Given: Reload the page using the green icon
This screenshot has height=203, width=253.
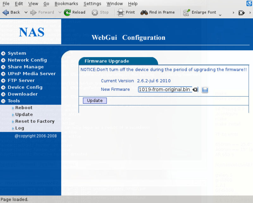Looking at the screenshot, I should (x=67, y=12).
